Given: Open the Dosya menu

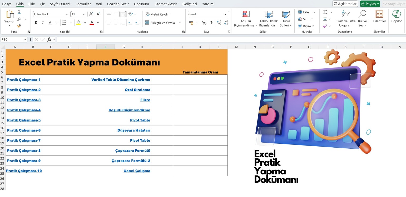Looking at the screenshot, I should click(7, 4).
